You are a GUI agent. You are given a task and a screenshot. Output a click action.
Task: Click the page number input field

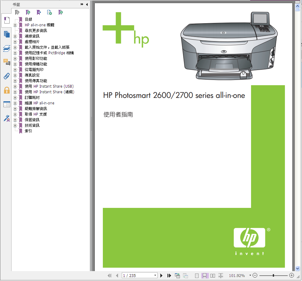pyautogui.click(x=138, y=275)
